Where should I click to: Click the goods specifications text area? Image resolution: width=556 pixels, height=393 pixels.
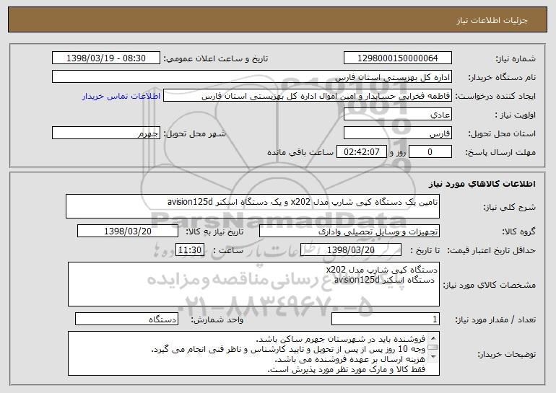tap(253, 284)
